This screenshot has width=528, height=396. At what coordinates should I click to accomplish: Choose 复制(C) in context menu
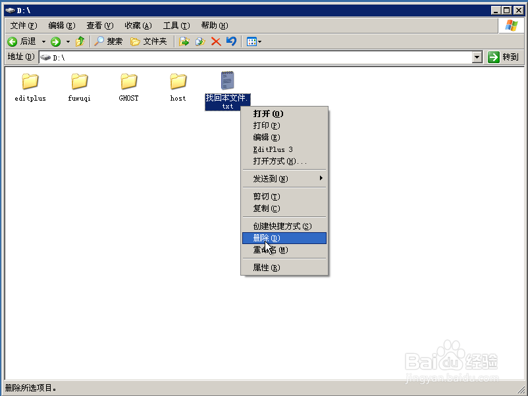click(284, 209)
